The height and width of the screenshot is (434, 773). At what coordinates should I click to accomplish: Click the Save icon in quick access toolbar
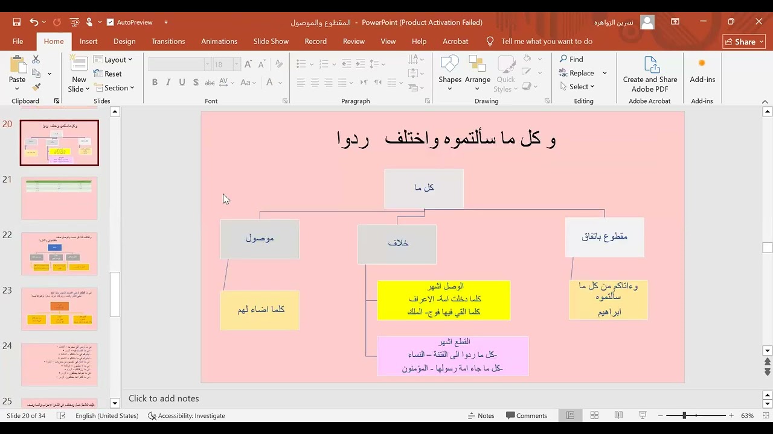17,22
